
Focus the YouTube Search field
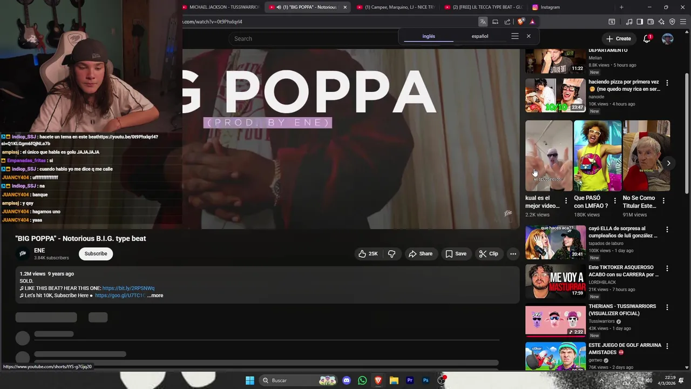(x=313, y=39)
